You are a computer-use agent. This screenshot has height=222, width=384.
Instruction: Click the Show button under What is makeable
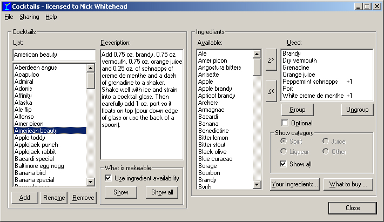[x=121, y=192]
